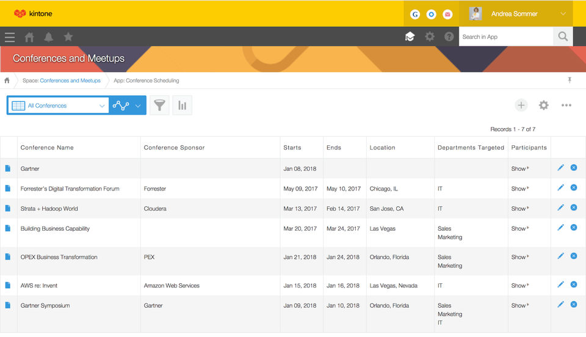Viewport: 586px width, 337px height.
Task: Expand the chevron next to graph icon
Action: [x=138, y=106]
